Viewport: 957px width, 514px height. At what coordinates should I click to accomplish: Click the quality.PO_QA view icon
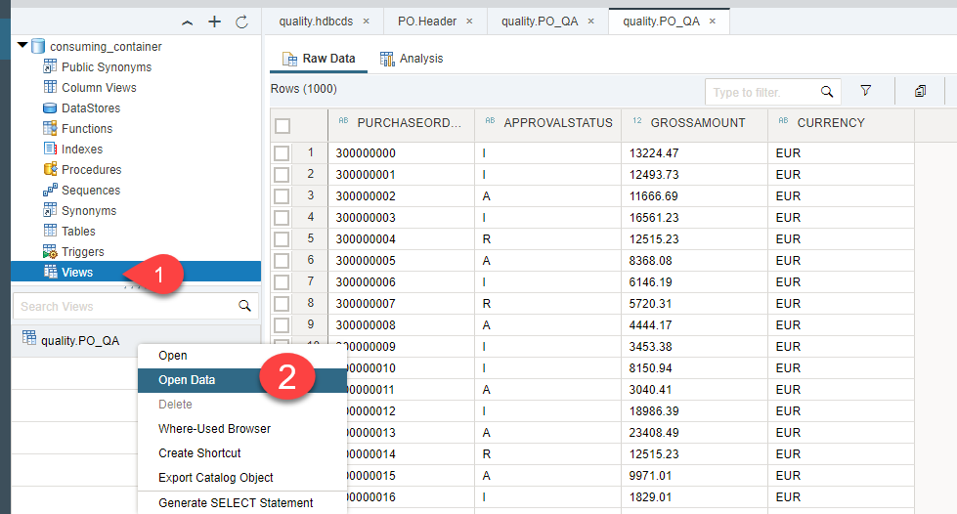click(x=28, y=338)
